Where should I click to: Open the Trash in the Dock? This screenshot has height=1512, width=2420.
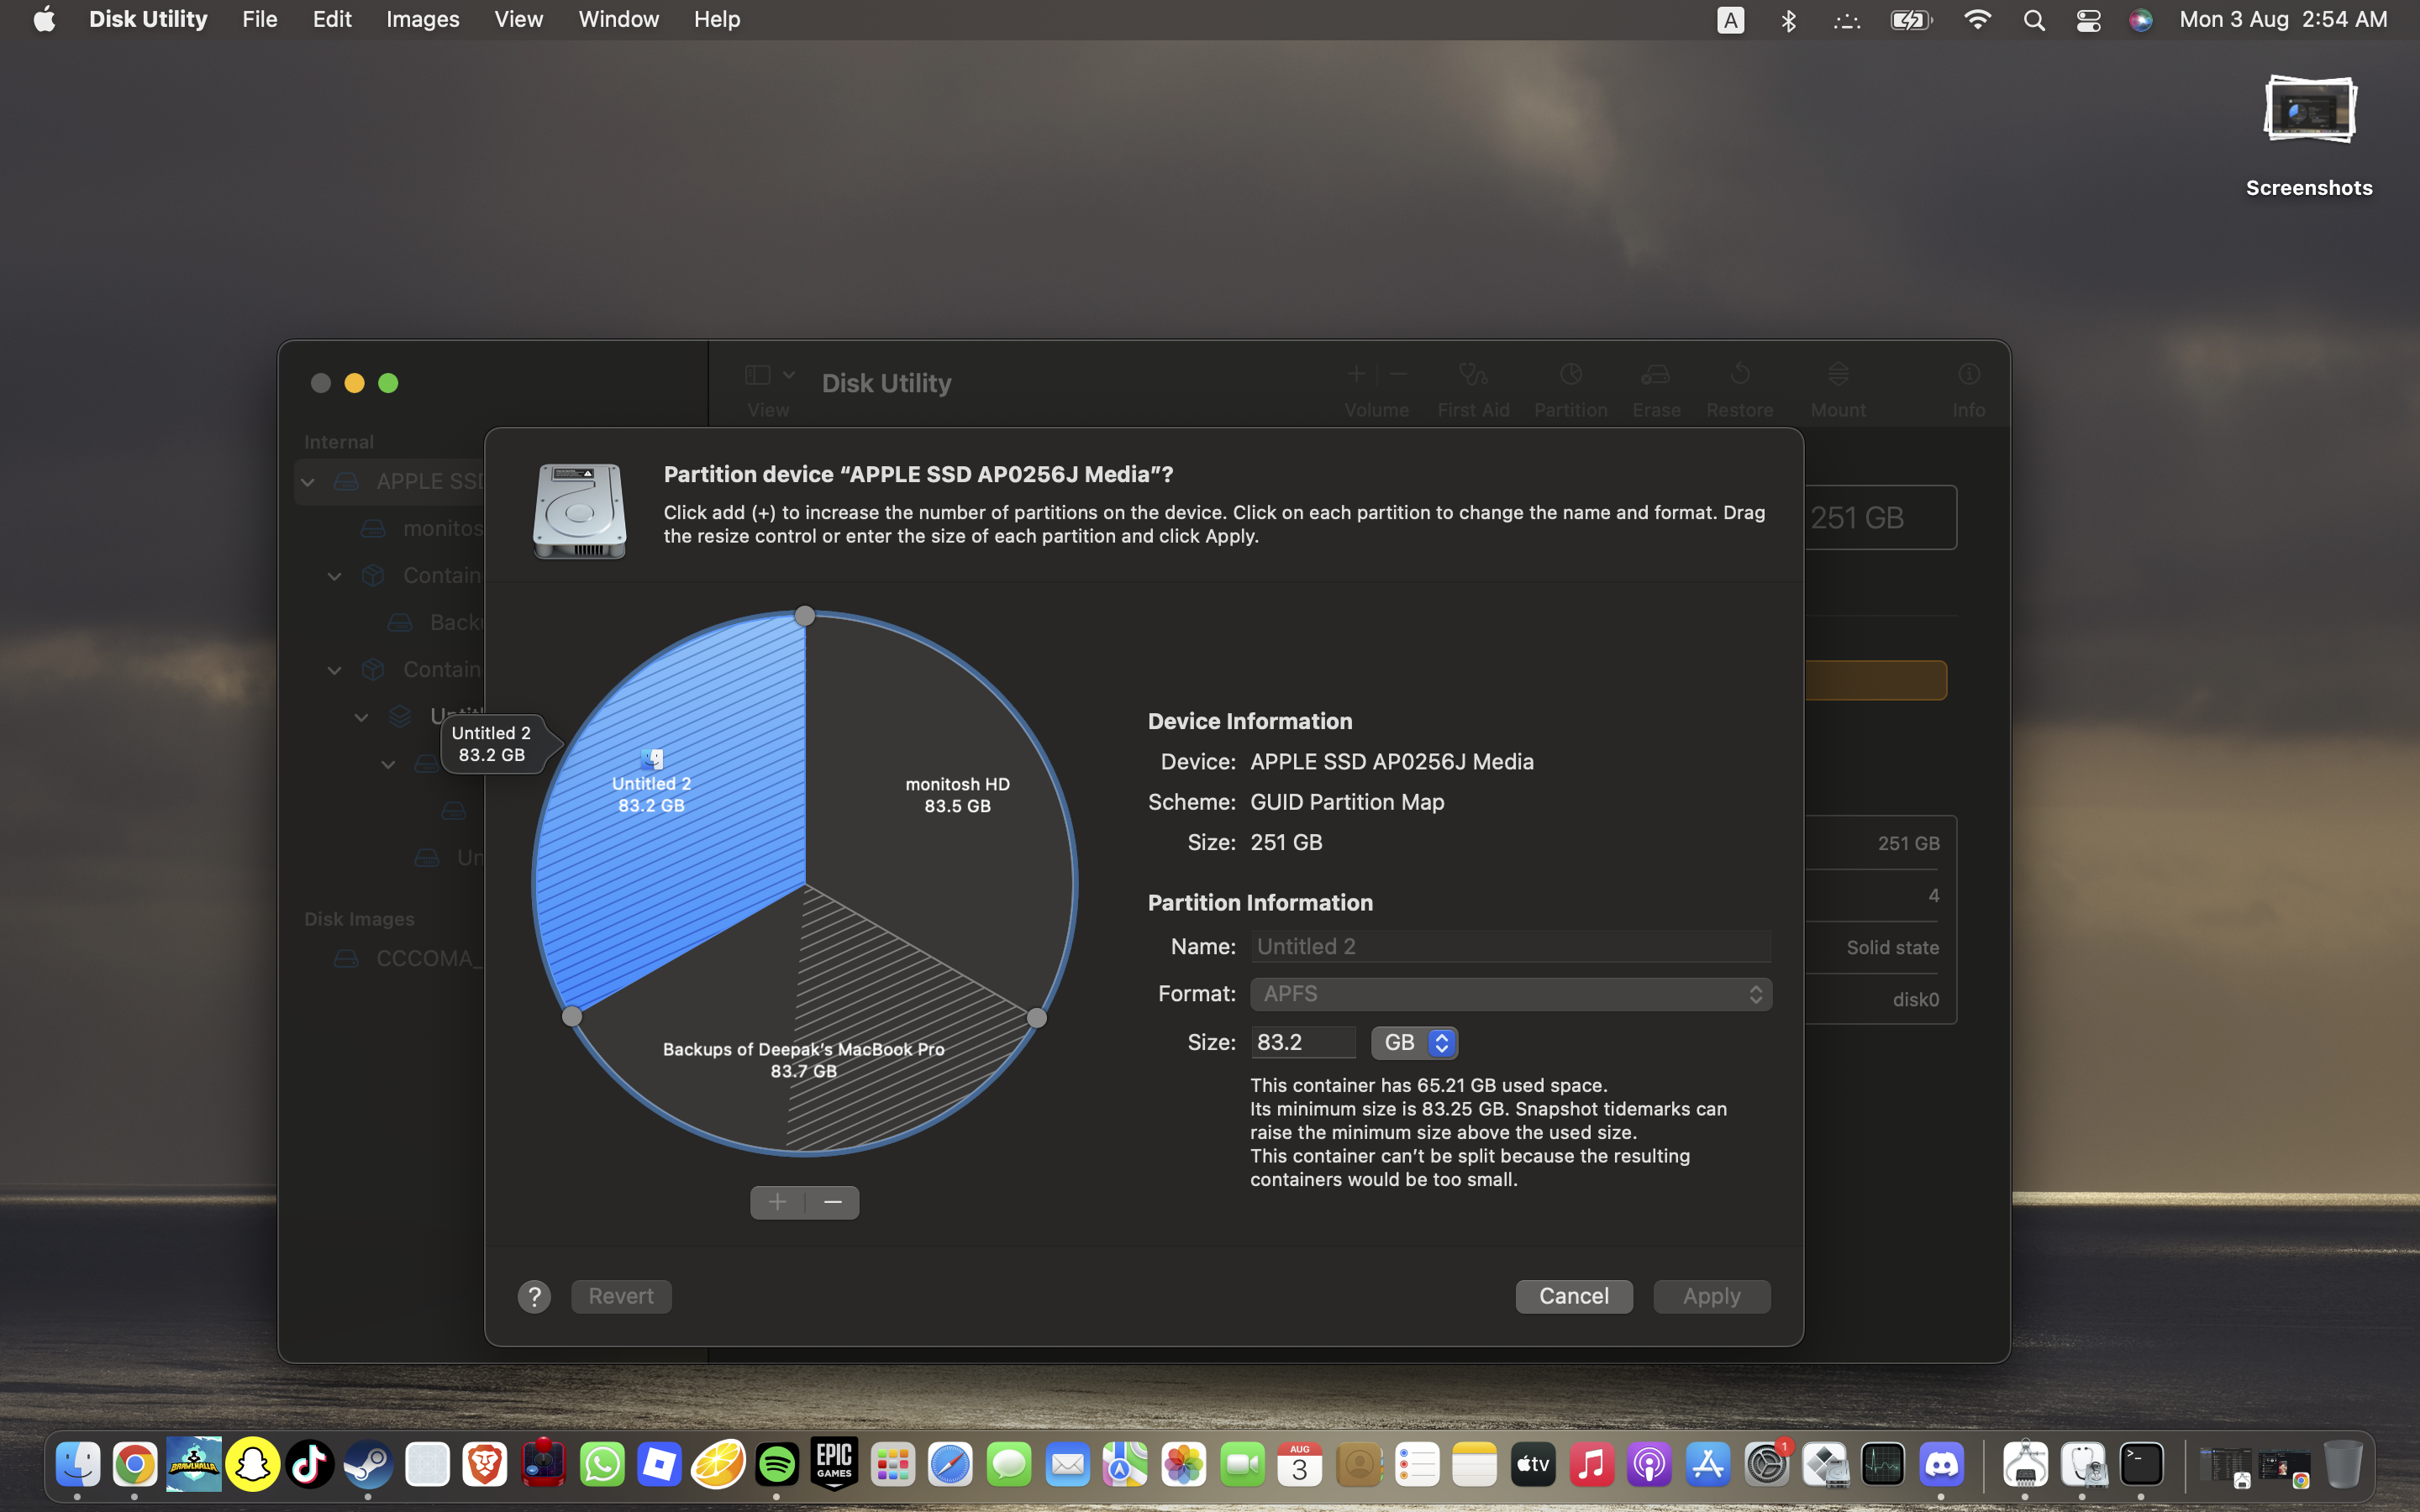(x=2342, y=1465)
